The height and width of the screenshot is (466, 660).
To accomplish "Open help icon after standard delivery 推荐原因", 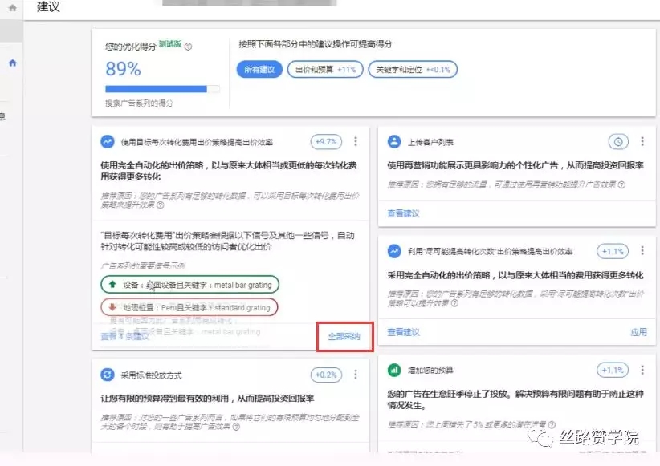I will pyautogui.click(x=237, y=427).
